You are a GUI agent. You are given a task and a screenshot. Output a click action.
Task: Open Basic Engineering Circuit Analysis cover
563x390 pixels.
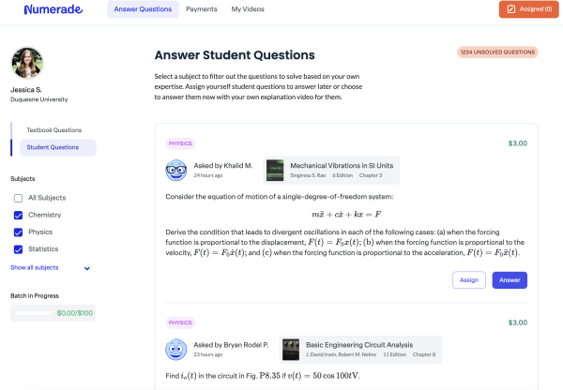291,350
